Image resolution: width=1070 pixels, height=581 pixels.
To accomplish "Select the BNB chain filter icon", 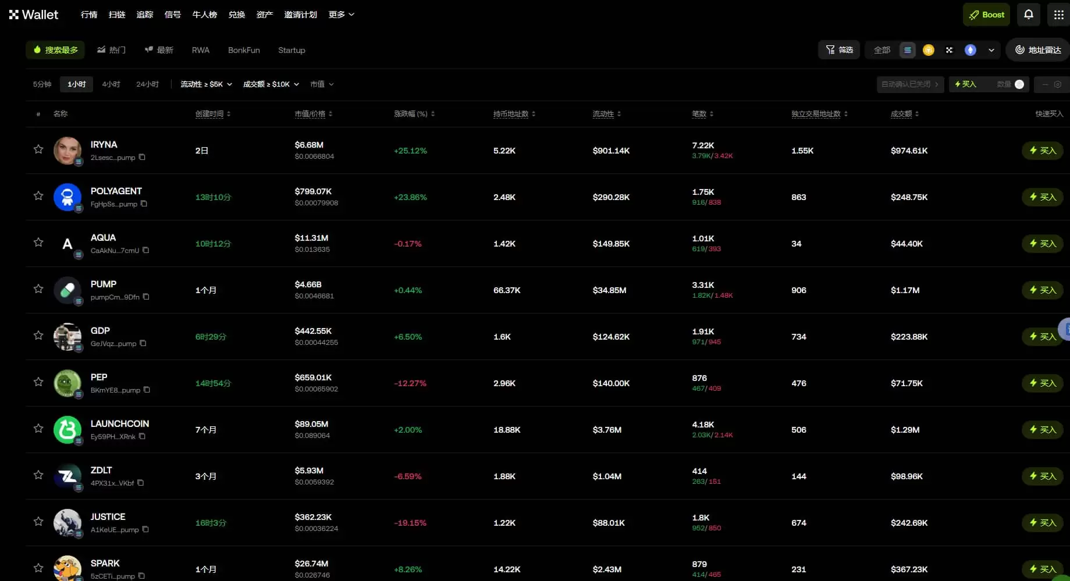I will pos(928,50).
